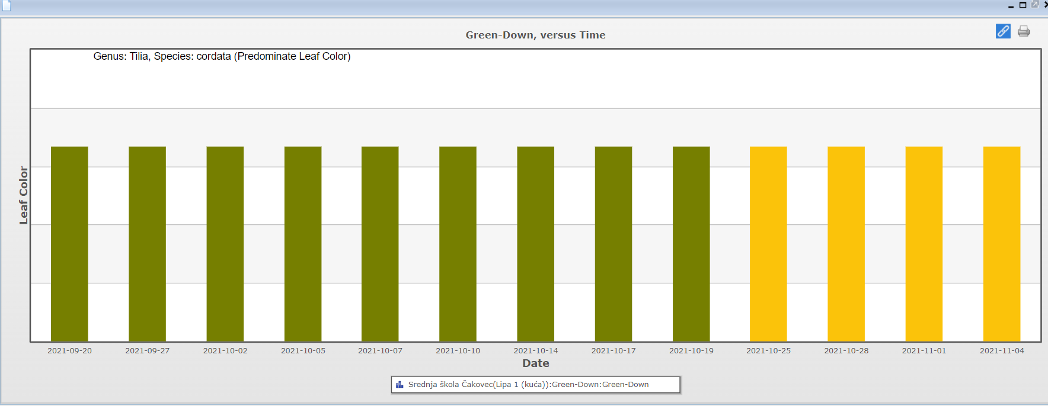
Task: Close the chart window
Action: coord(1045,5)
